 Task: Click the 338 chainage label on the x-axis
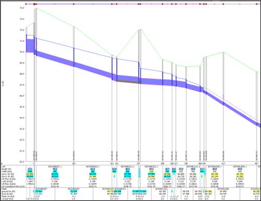[186, 164]
